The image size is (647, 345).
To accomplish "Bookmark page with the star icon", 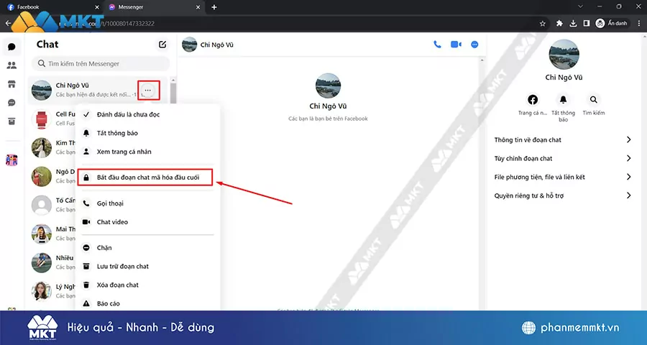I will (543, 24).
